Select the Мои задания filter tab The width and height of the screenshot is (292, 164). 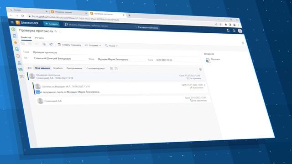pos(42,68)
